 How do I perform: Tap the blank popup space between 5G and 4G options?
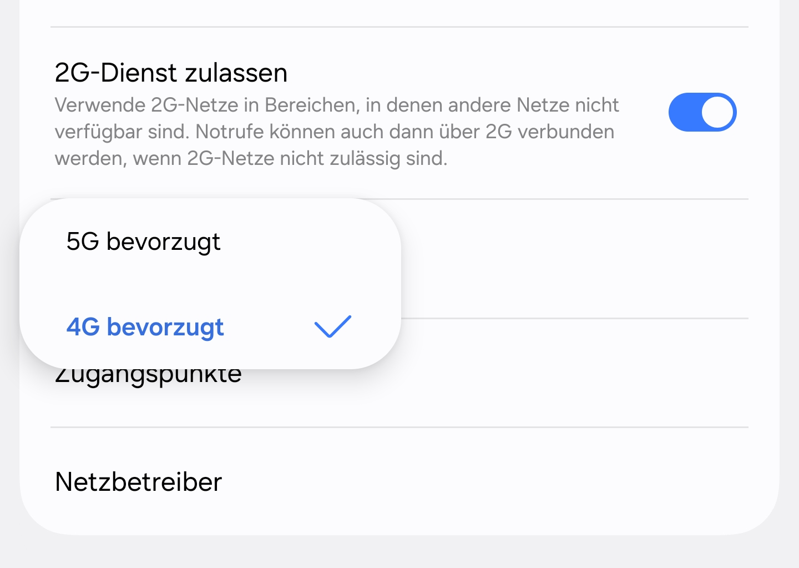point(210,284)
